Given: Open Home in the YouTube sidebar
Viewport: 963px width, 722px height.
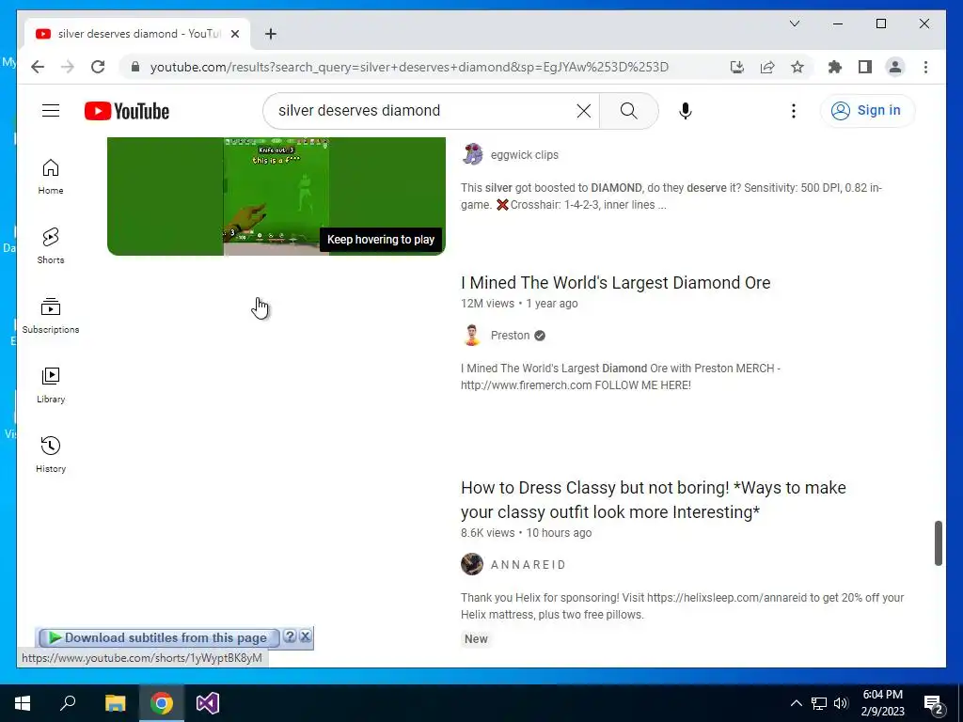Looking at the screenshot, I should [x=51, y=177].
